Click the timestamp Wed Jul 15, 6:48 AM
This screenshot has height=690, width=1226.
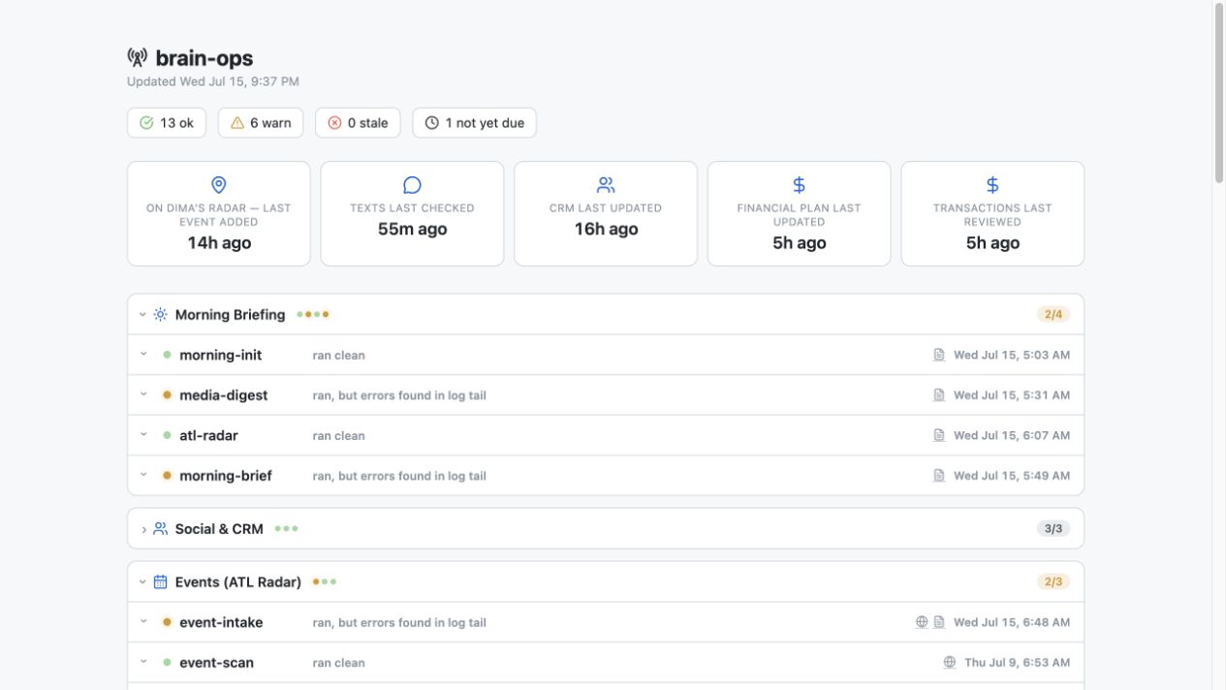[x=1012, y=623]
